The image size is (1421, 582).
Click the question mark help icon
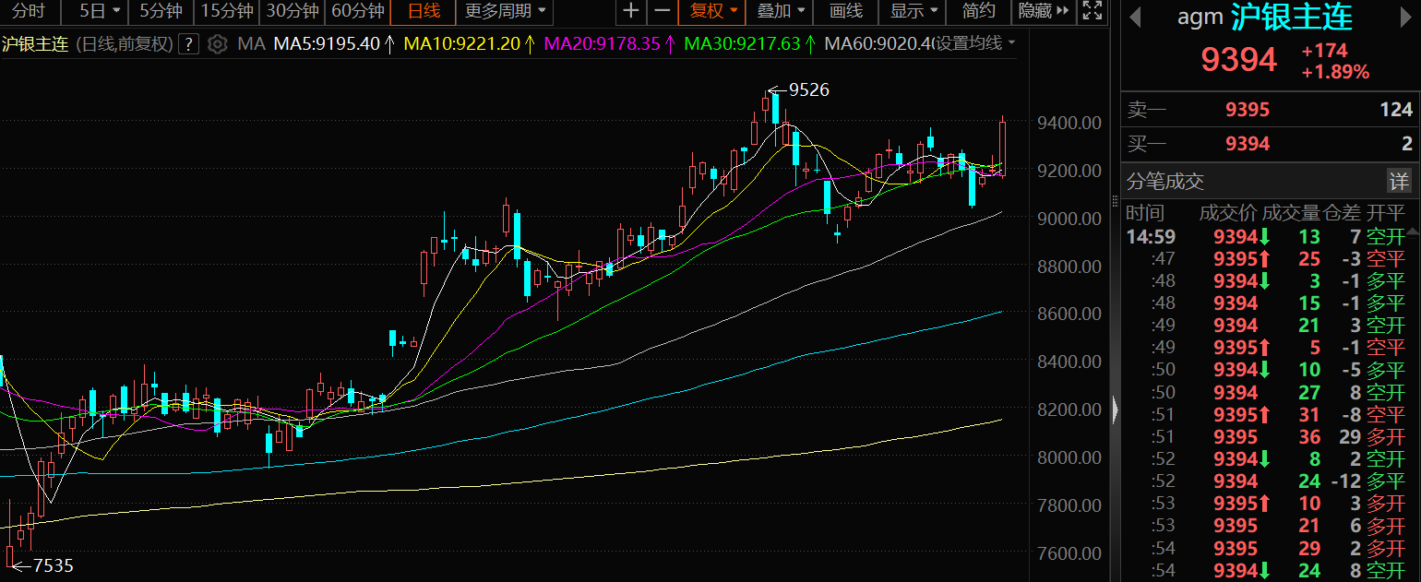[x=189, y=44]
